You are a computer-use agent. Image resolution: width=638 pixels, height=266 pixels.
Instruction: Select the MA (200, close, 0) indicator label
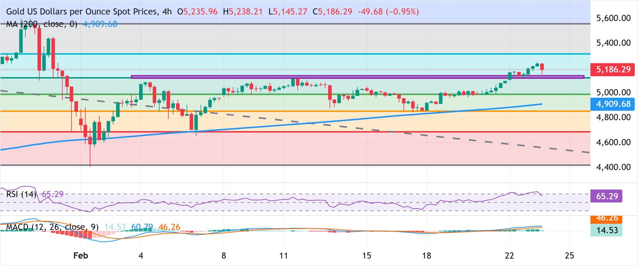coord(42,24)
